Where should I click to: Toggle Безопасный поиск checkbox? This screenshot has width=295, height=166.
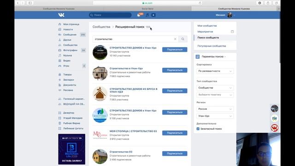(198, 129)
